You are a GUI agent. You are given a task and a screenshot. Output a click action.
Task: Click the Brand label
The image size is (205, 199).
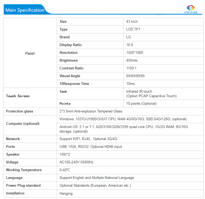tap(64, 37)
